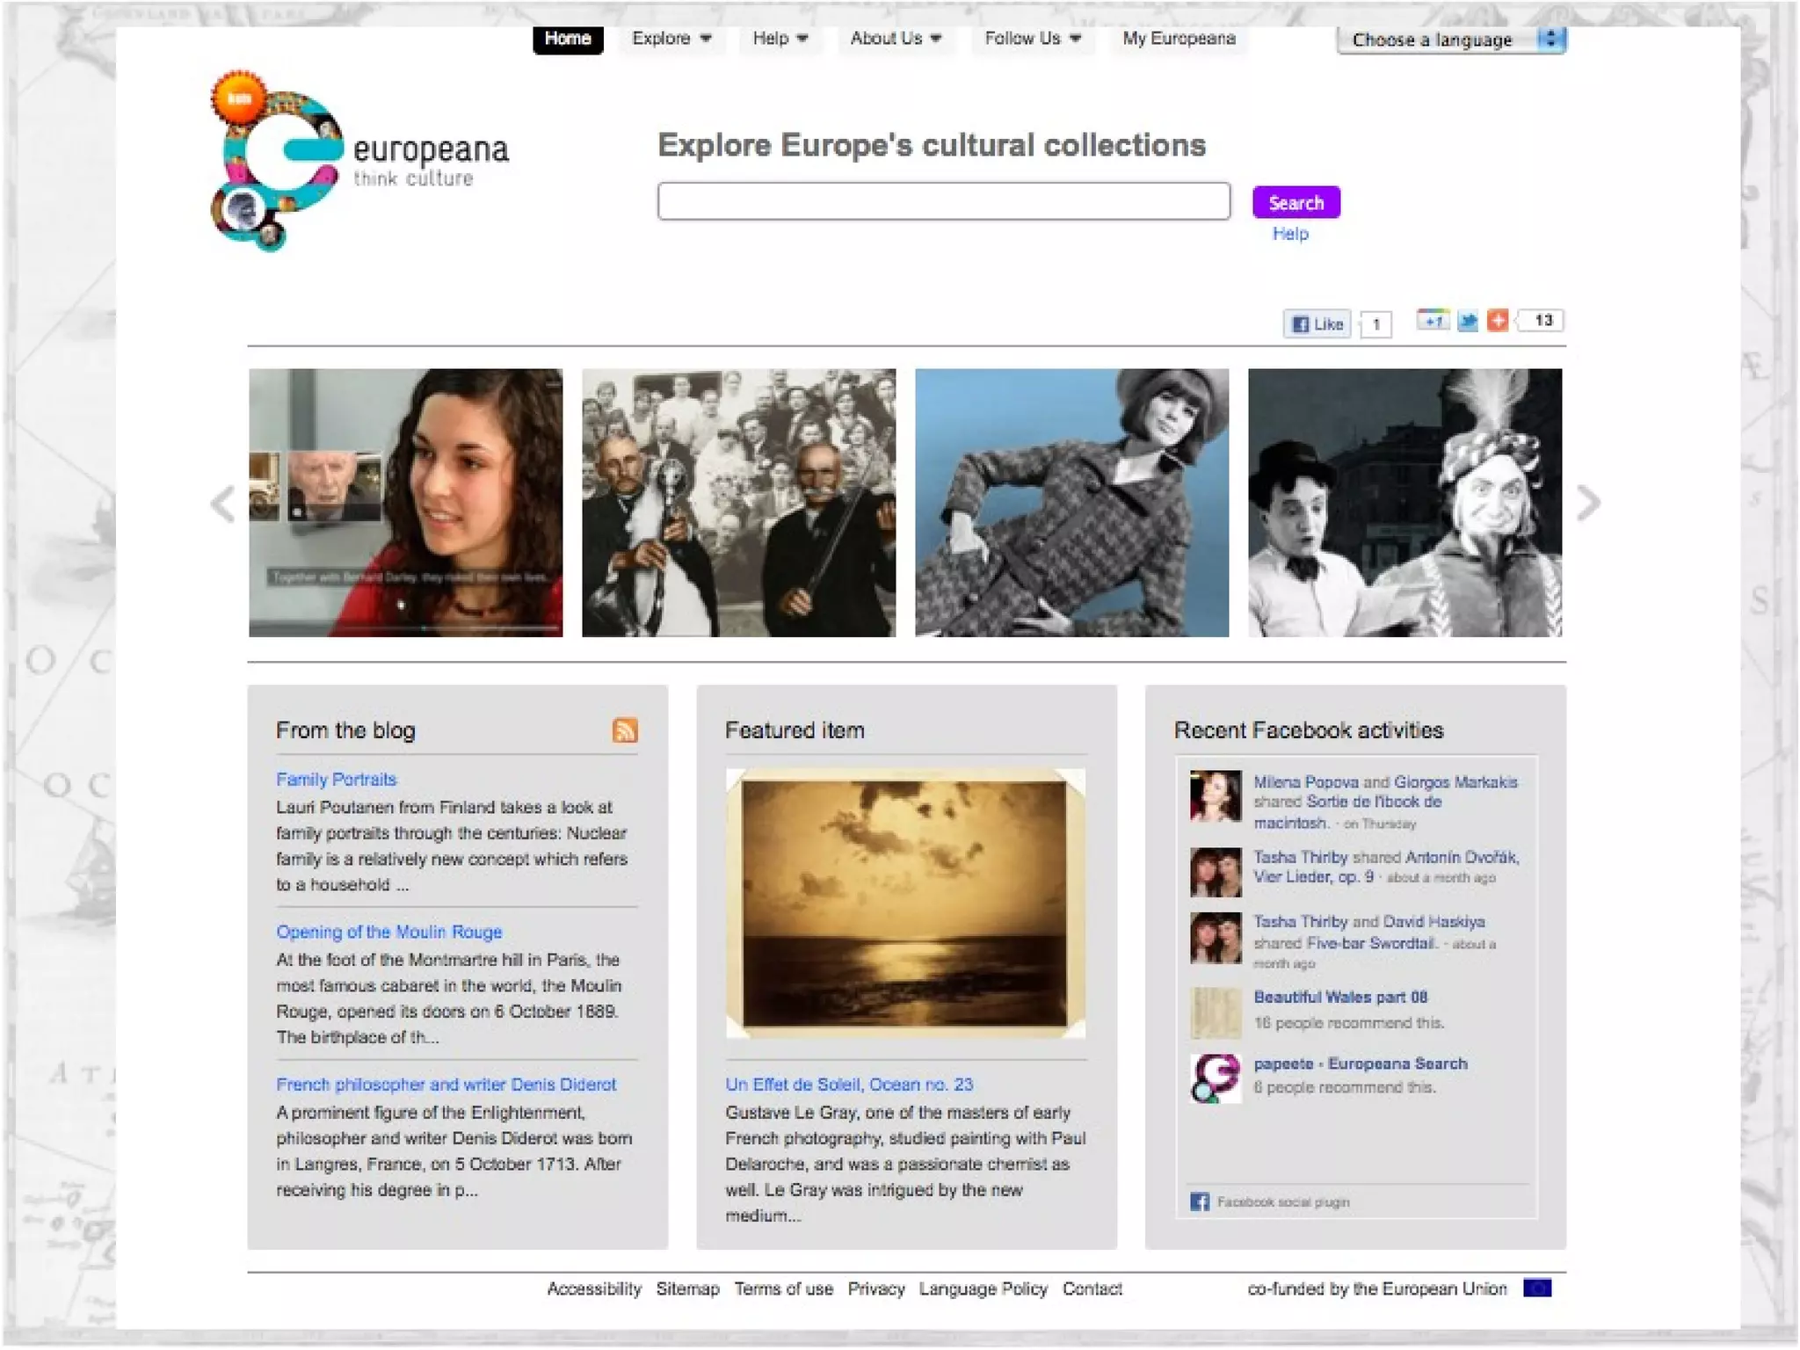Open the Family Portraits blog link
Image resolution: width=1800 pixels, height=1350 pixels.
click(336, 780)
